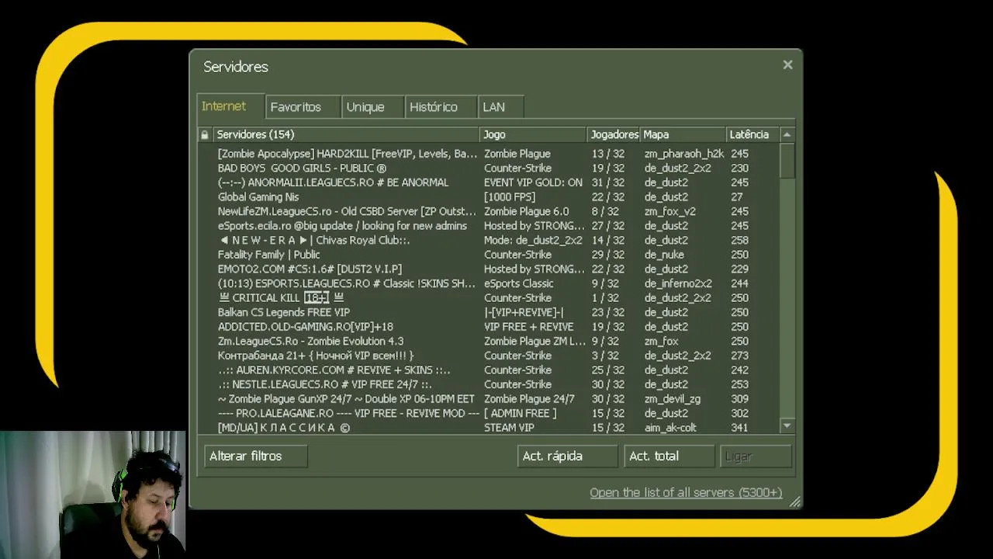
Task: Click Act. rápida to quick refresh
Action: pos(567,456)
